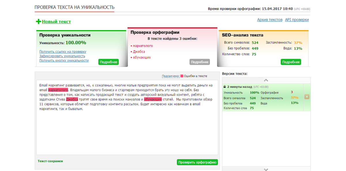Click Получить кнопку уникальности link
This screenshot has width=346, height=171.
(64, 60)
